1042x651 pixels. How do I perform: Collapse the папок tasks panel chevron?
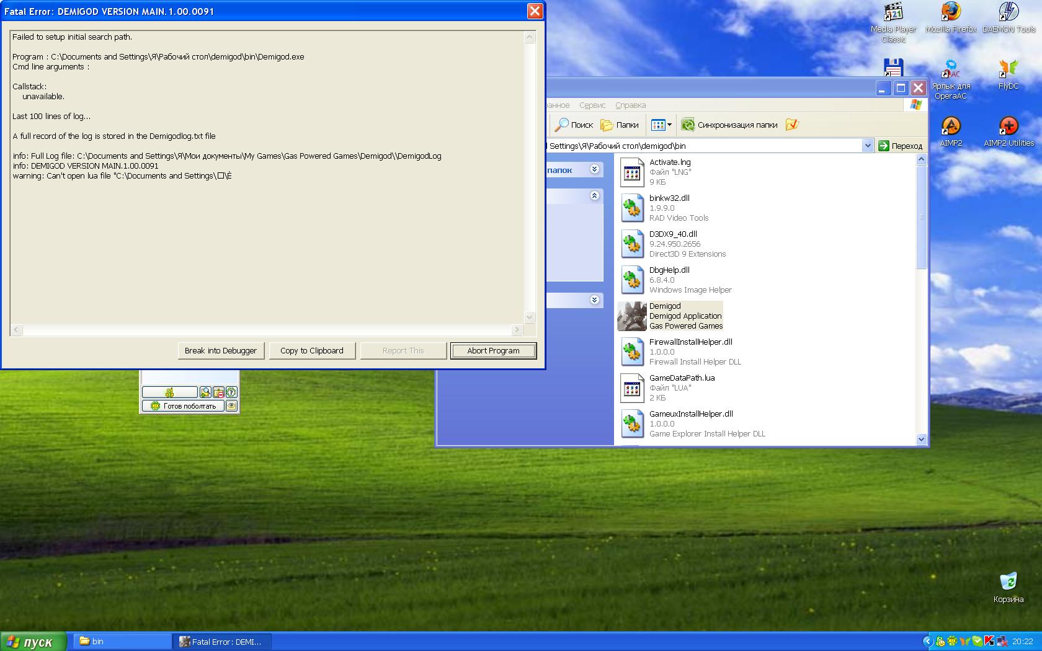coord(594,169)
